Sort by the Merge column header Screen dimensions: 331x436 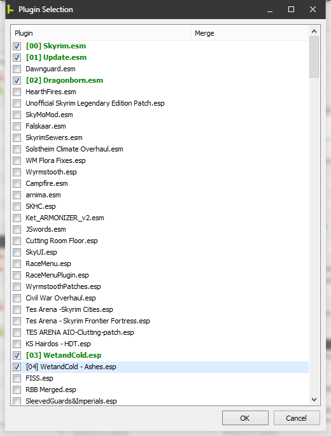click(250, 33)
